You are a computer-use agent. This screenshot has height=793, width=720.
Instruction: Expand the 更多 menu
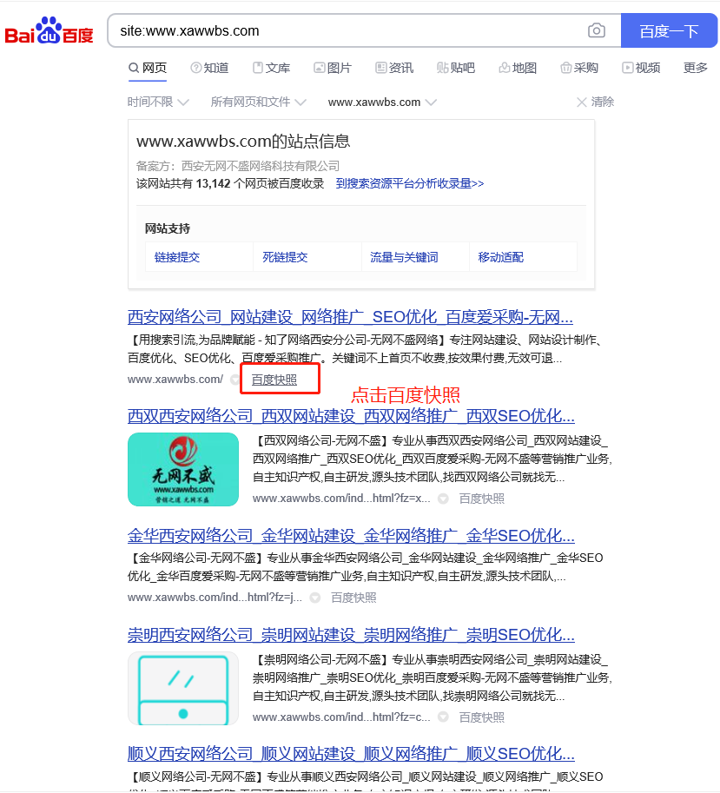tap(695, 68)
